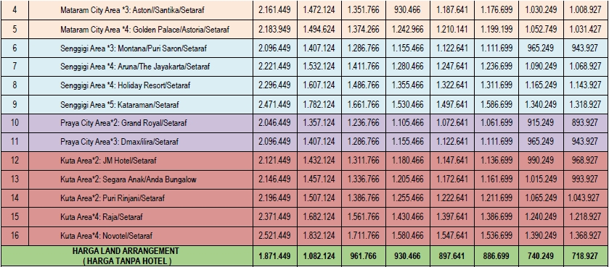Select price 1.043.927 in Puri Rinjani row
Image resolution: width=609 pixels, height=267 pixels.
tap(585, 198)
